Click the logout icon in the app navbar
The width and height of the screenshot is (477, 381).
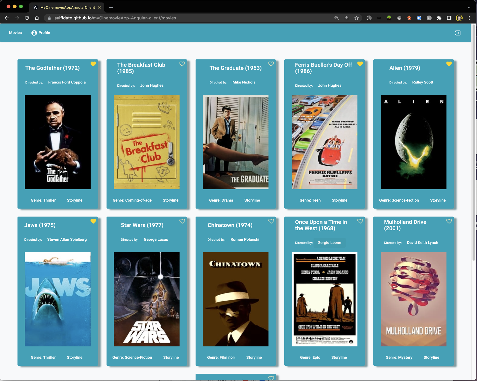pyautogui.click(x=458, y=33)
